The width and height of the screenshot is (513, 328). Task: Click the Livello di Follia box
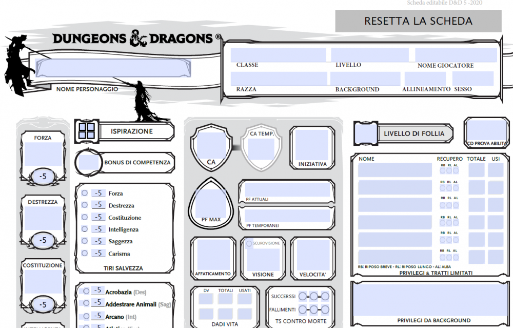point(366,133)
